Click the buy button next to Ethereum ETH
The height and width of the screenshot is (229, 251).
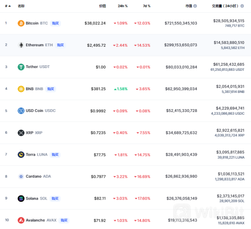tap(60, 45)
